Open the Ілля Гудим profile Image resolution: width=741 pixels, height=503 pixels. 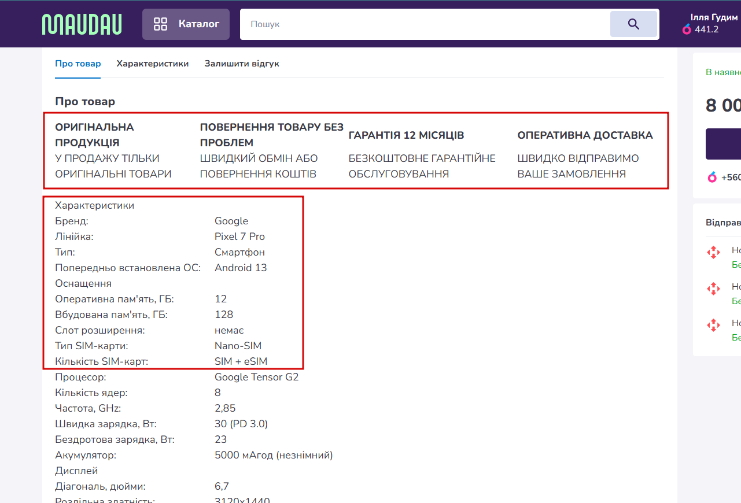pyautogui.click(x=714, y=17)
